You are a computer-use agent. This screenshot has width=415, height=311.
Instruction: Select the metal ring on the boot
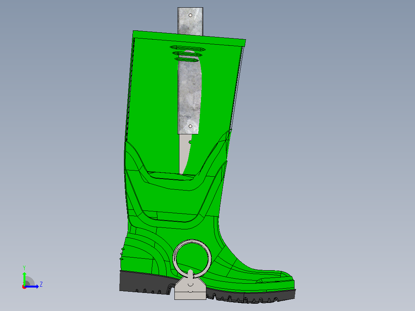pos(192,258)
